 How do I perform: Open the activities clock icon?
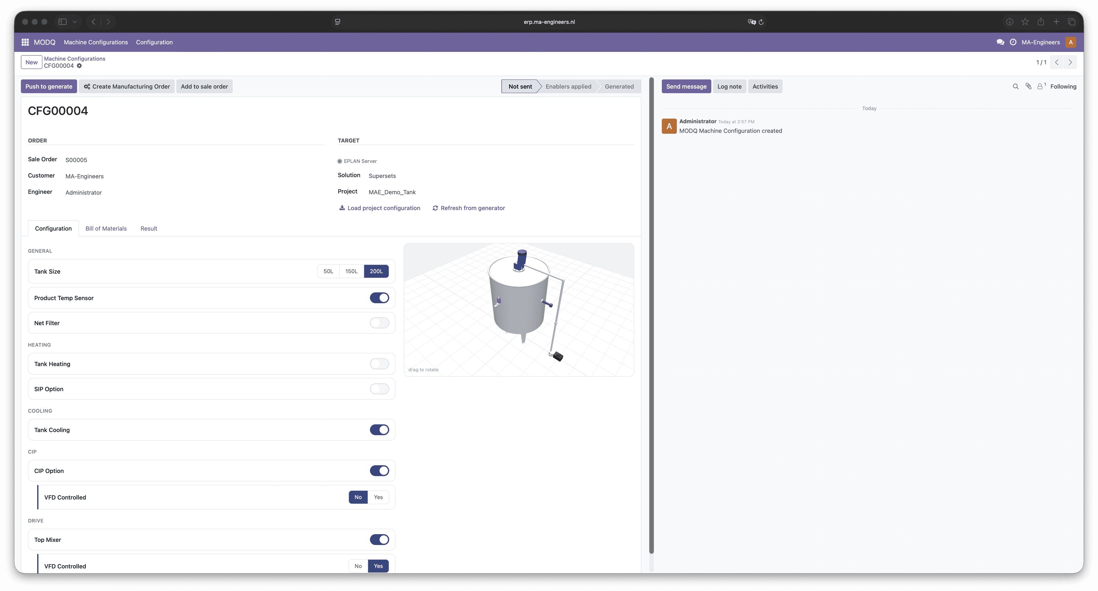click(x=1013, y=42)
